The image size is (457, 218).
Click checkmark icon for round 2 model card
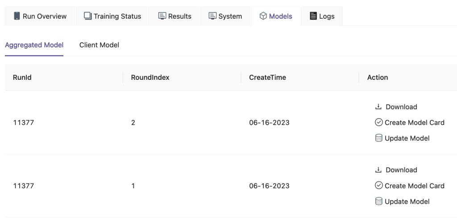379,123
